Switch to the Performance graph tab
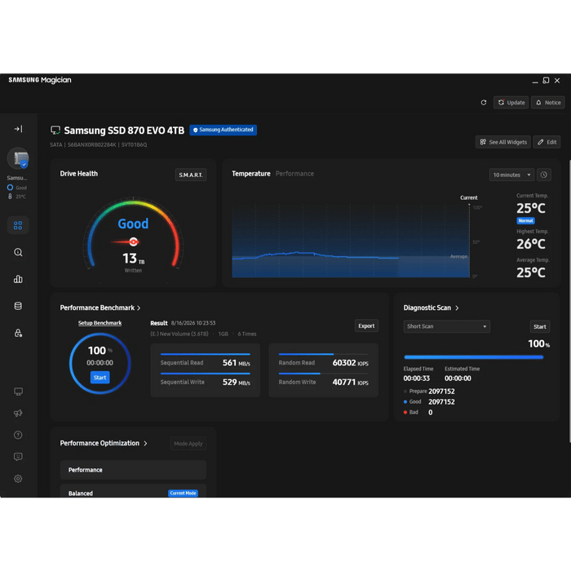Screen dimensions: 571x571 tap(294, 174)
